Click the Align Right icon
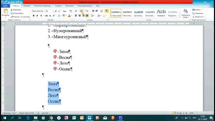This screenshot has height=121, width=215. (83, 16)
